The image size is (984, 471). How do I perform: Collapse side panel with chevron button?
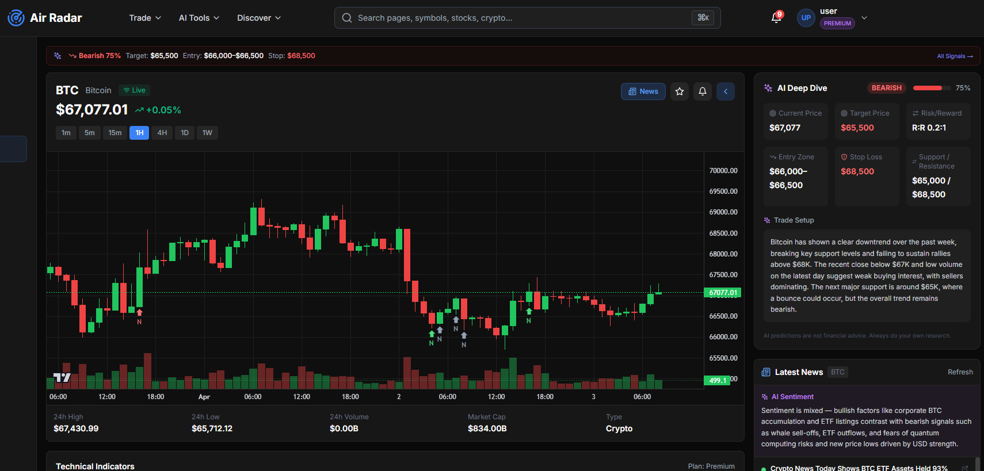(x=726, y=91)
